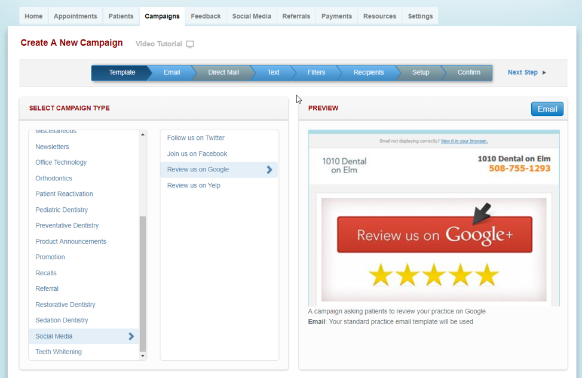Open the Video Tutorial monitor icon

click(x=190, y=44)
